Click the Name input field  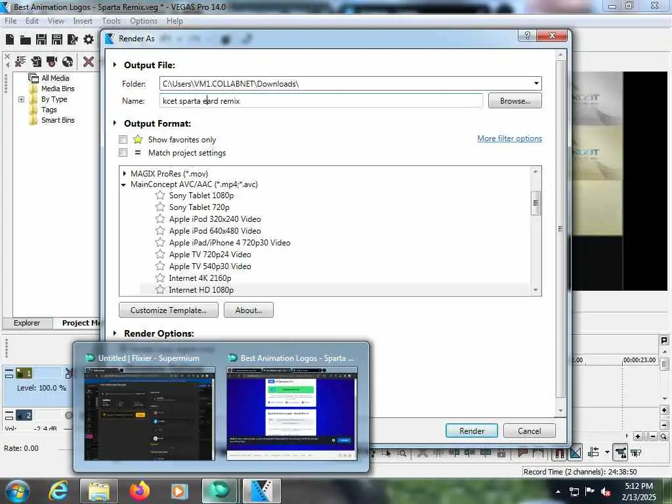point(321,100)
